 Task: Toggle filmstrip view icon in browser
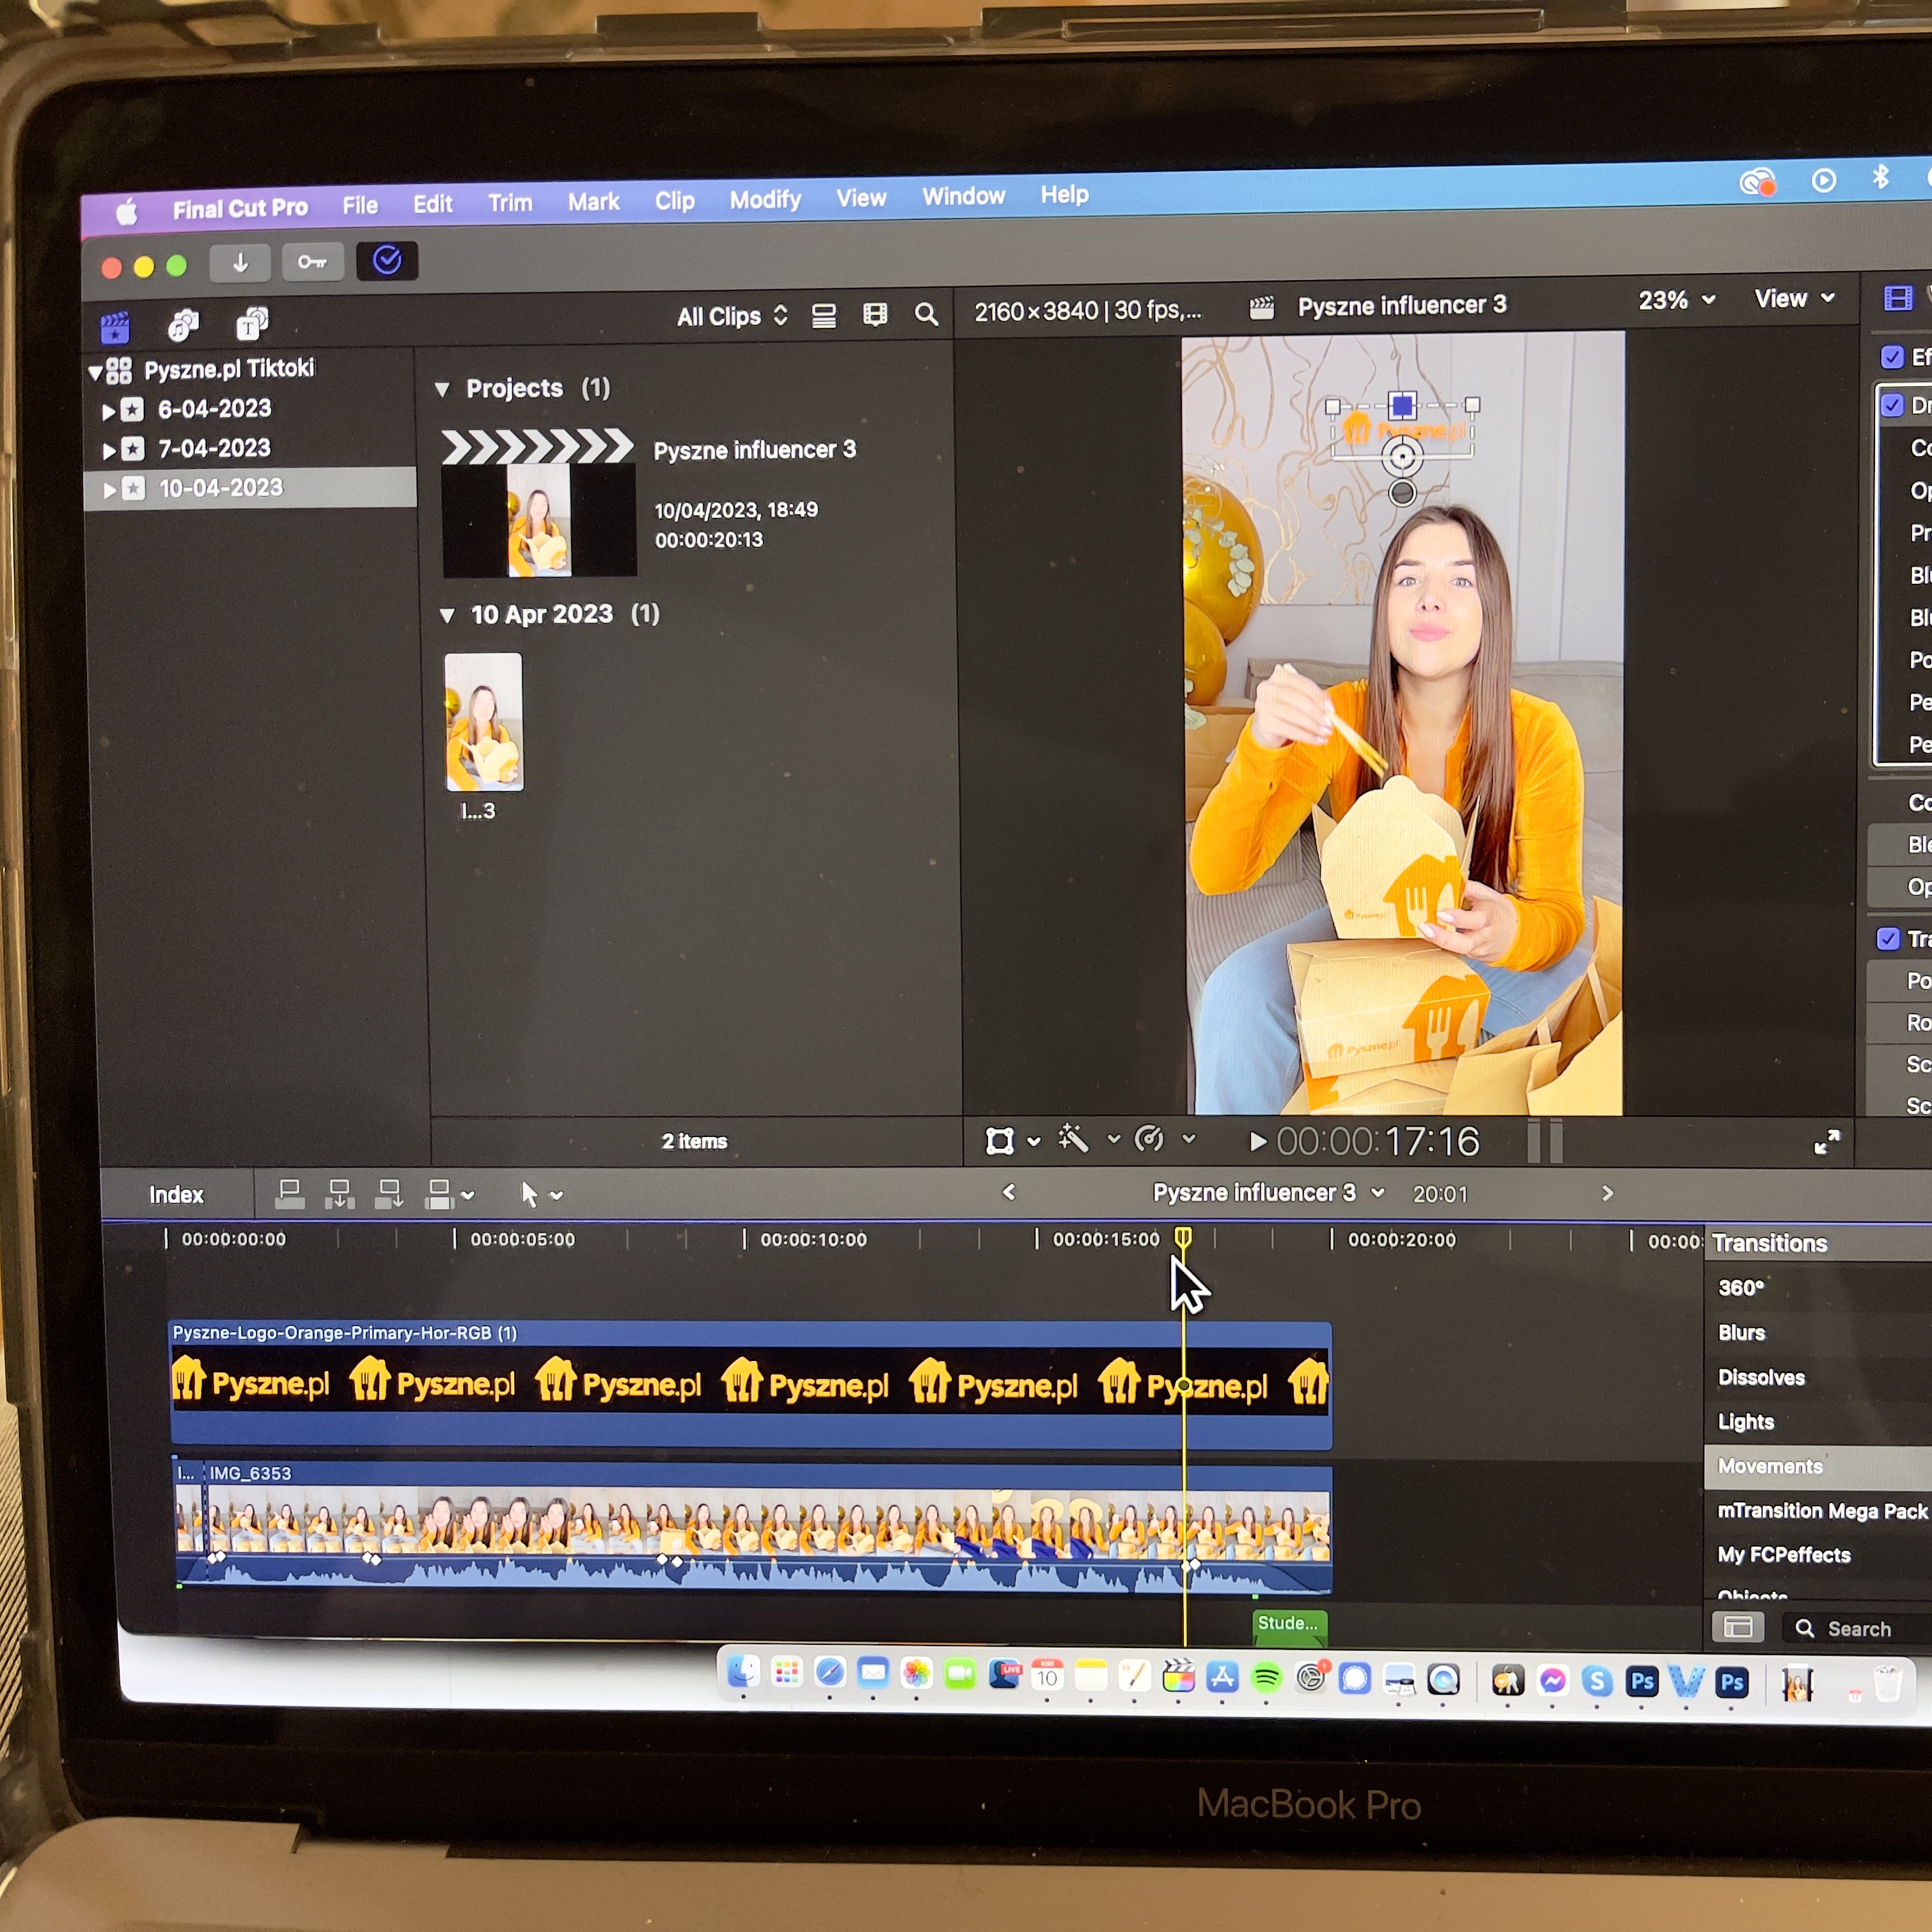[x=875, y=315]
